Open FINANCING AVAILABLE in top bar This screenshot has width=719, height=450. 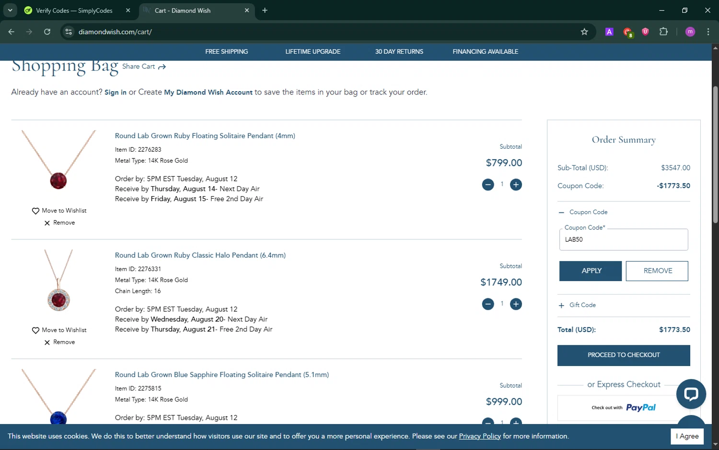click(x=486, y=51)
